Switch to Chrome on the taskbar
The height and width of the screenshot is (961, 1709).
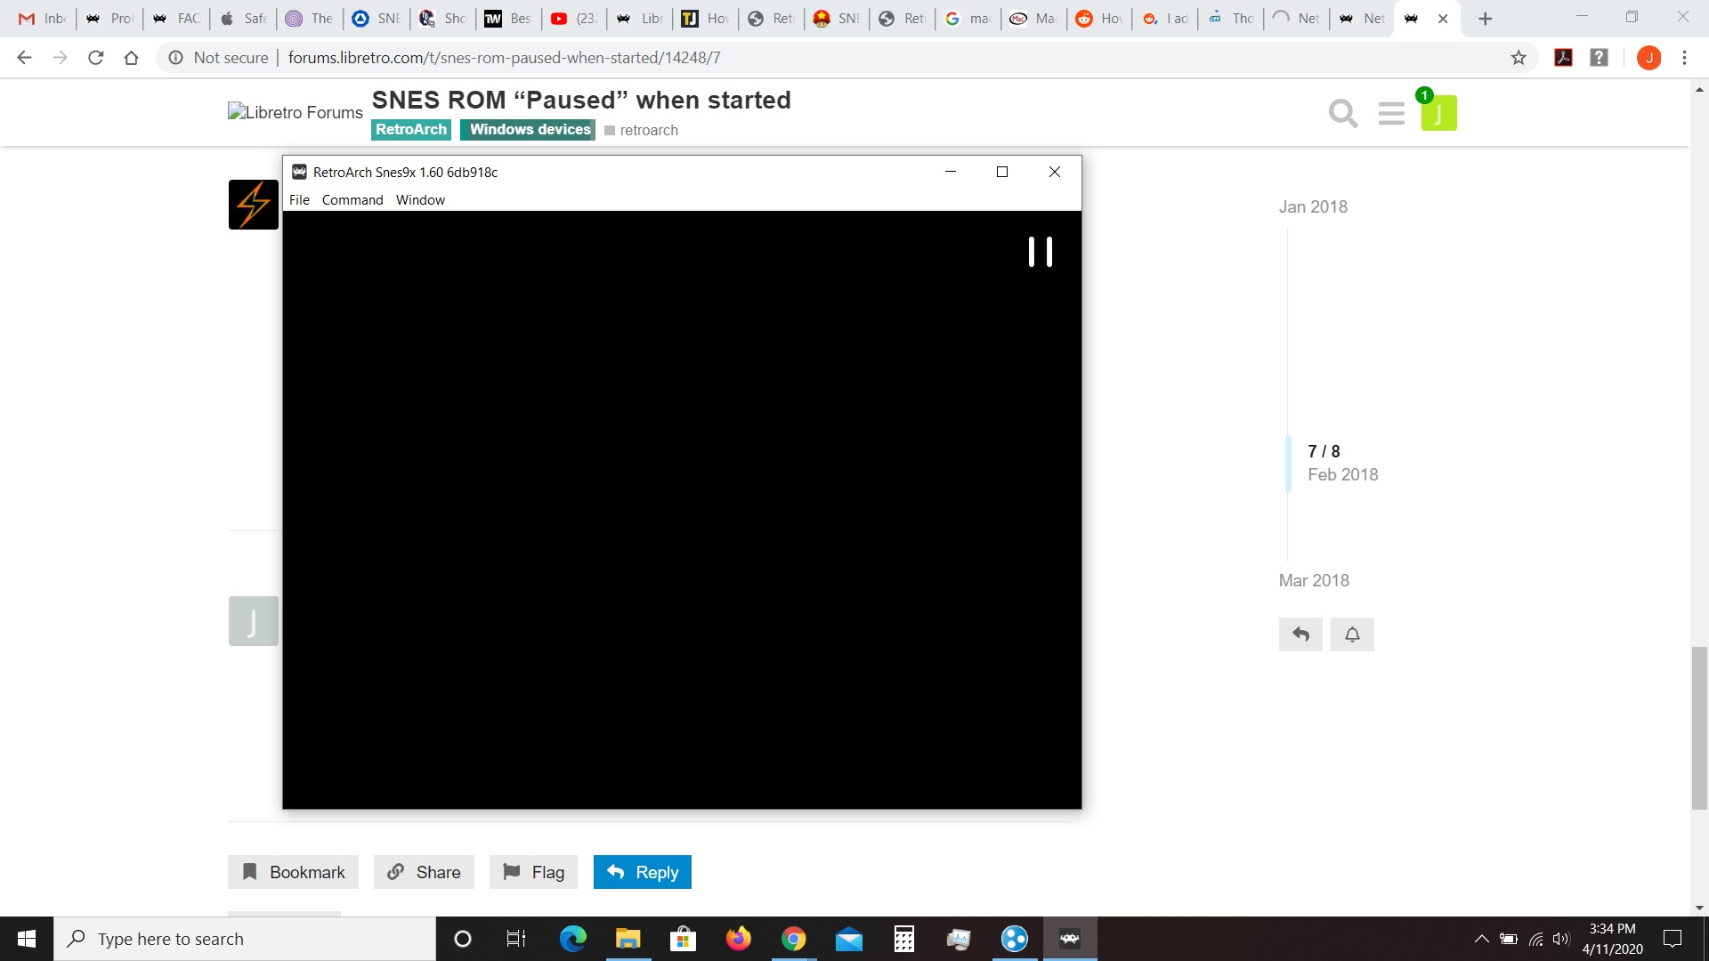[x=793, y=939]
